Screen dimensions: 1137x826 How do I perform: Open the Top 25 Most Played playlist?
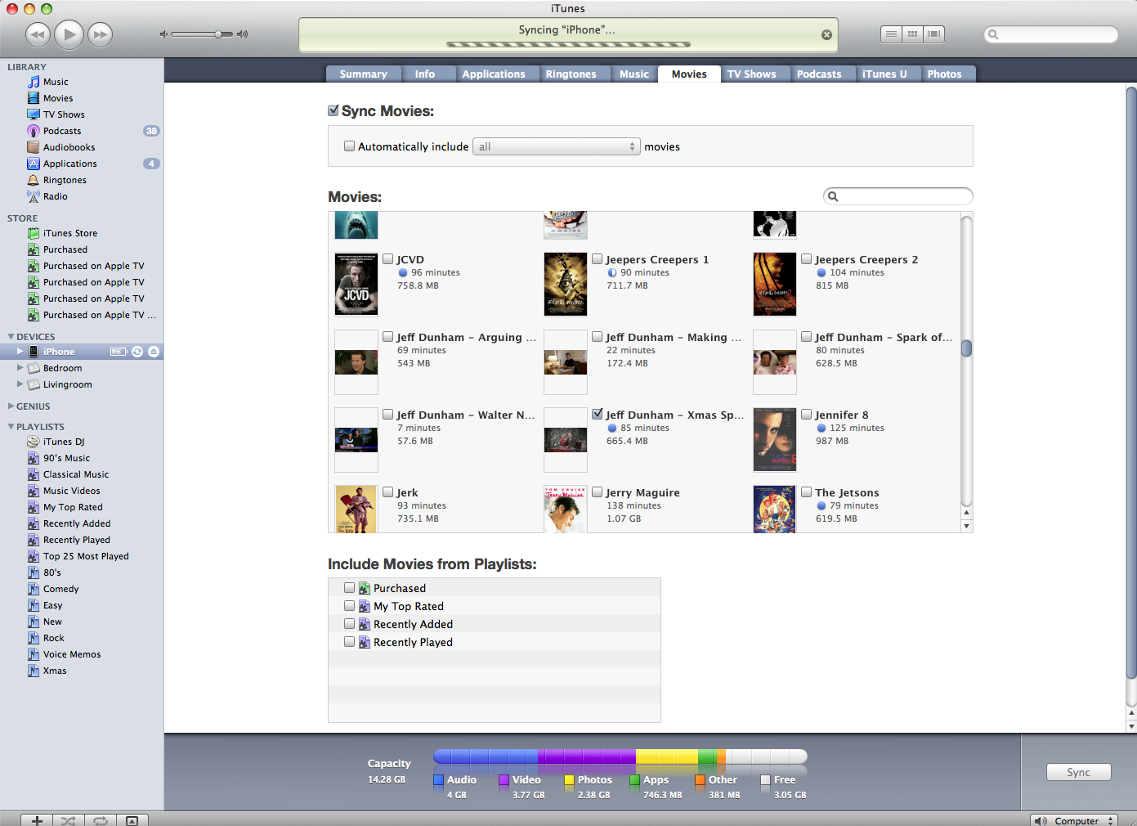(x=86, y=556)
